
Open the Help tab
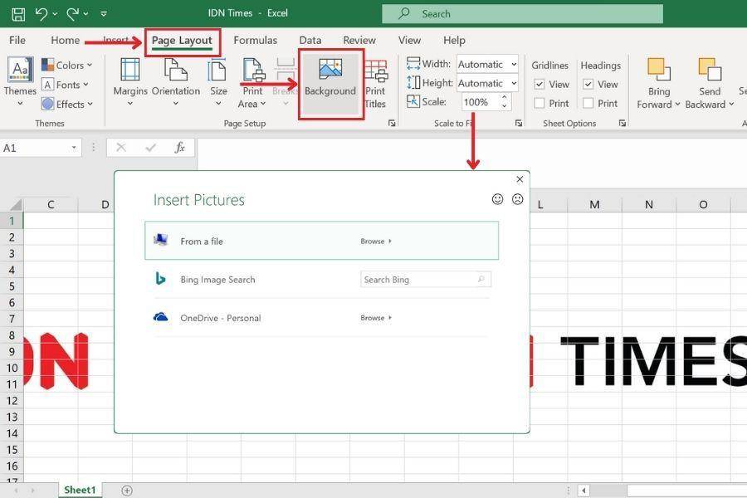(x=454, y=41)
